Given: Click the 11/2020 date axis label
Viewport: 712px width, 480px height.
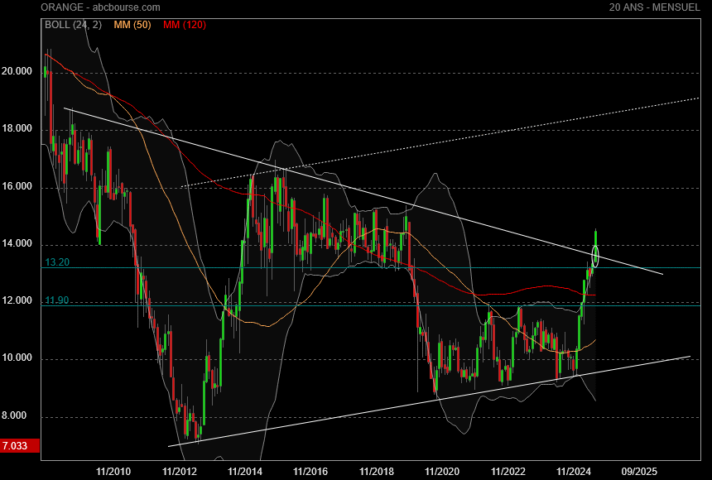Looking at the screenshot, I should coord(442,472).
